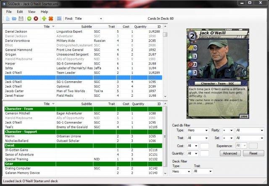Click the card database scrollbar down arrow
269x186 pixels.
tap(165, 97)
